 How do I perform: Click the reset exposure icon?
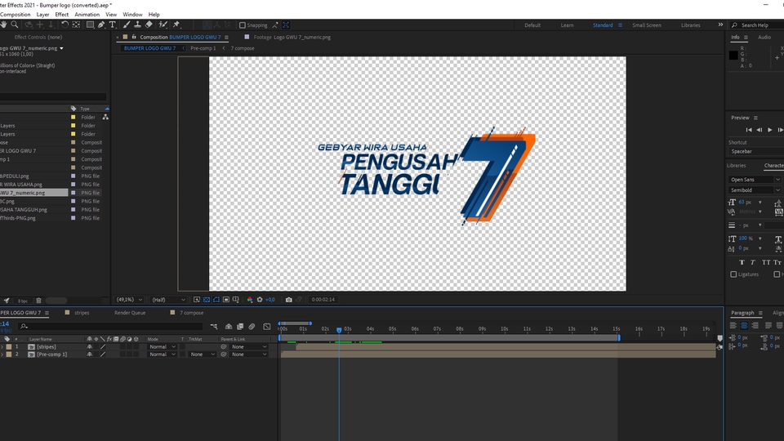click(260, 300)
